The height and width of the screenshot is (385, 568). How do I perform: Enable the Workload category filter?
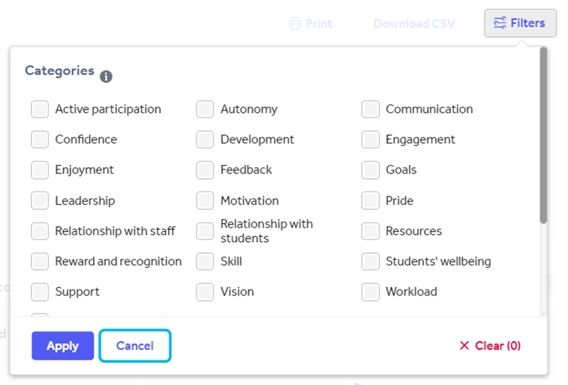pyautogui.click(x=370, y=292)
